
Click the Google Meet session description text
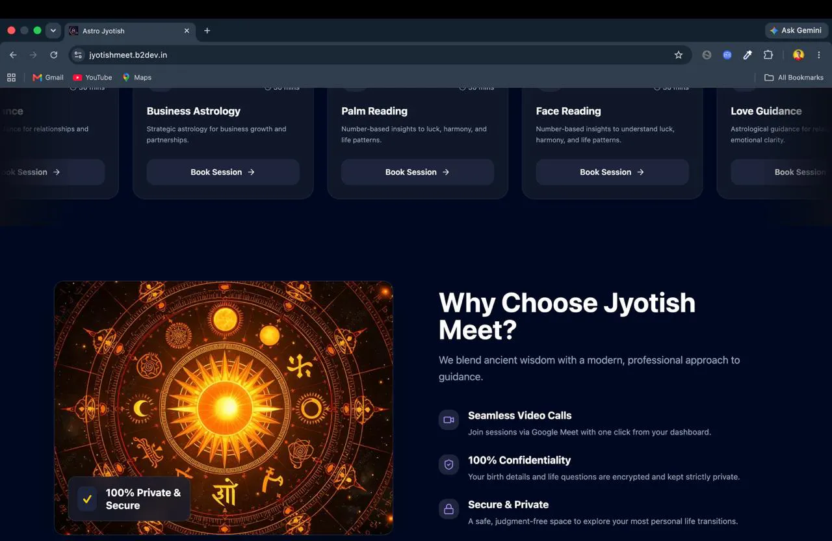(590, 432)
